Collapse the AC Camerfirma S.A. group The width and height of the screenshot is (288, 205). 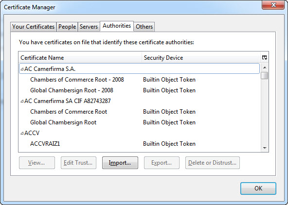22,69
